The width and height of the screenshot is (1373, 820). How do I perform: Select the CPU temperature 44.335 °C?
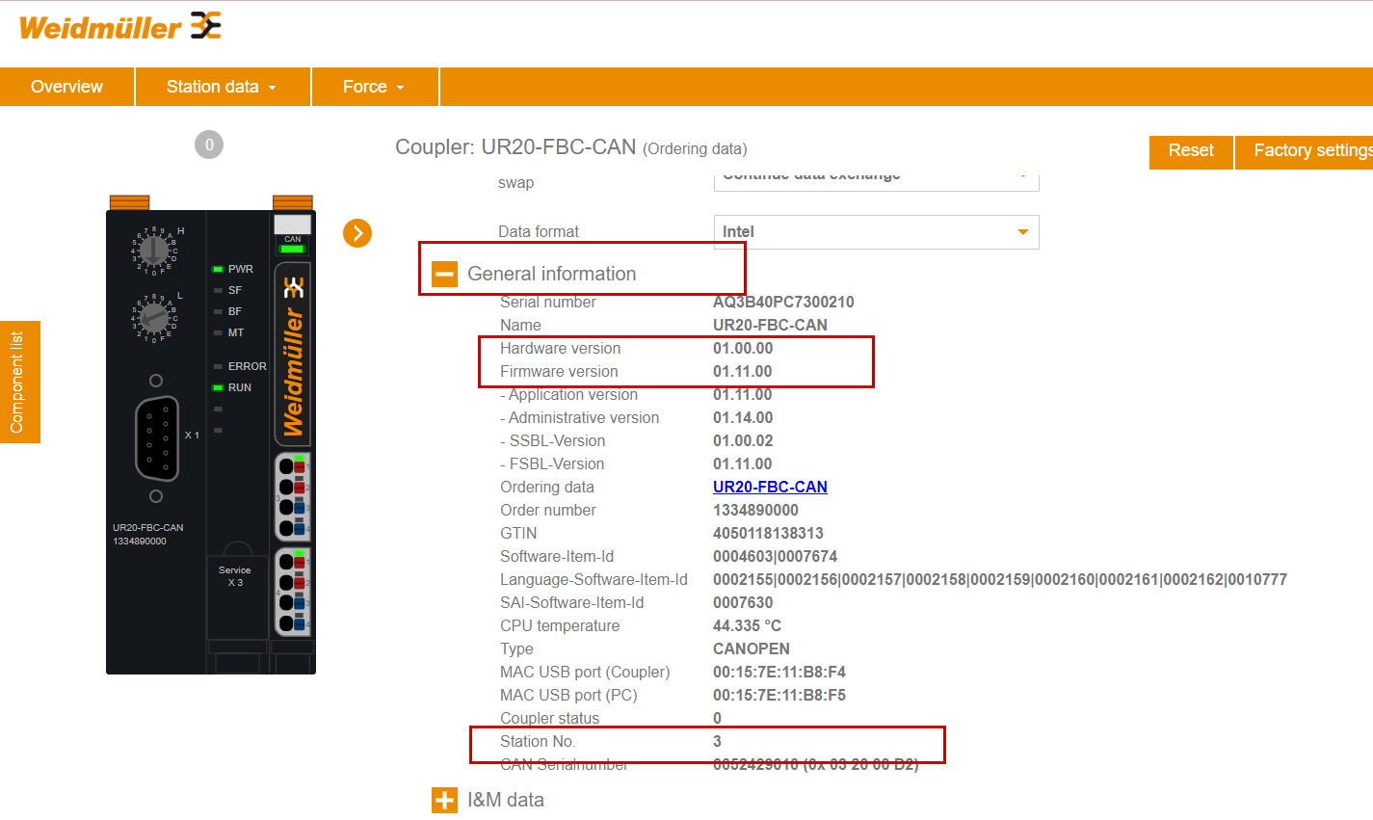click(x=747, y=625)
